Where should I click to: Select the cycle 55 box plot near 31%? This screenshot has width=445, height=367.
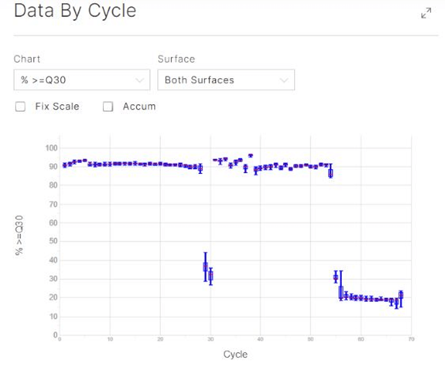point(336,277)
